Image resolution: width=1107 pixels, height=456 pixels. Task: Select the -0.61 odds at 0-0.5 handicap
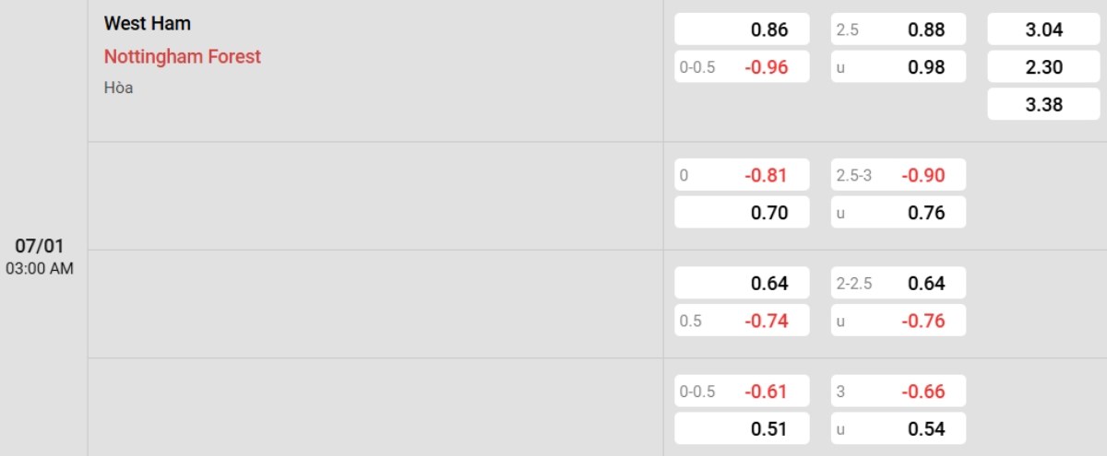(742, 392)
